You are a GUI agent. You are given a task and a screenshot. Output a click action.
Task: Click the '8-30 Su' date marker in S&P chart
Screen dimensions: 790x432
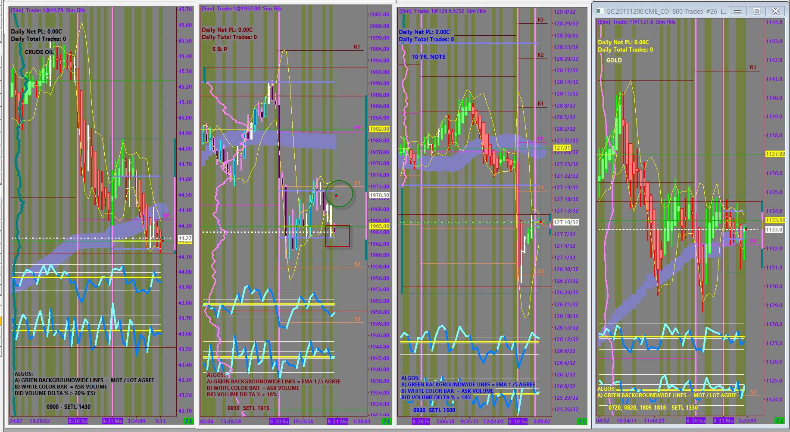pos(279,421)
